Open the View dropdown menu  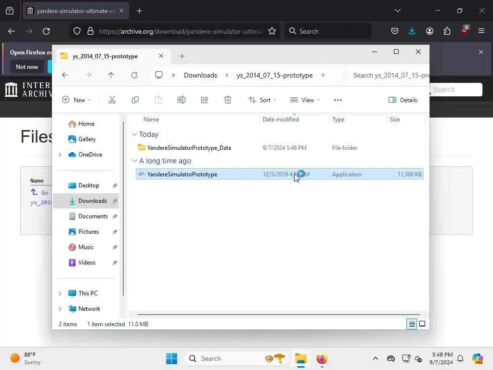click(x=305, y=100)
